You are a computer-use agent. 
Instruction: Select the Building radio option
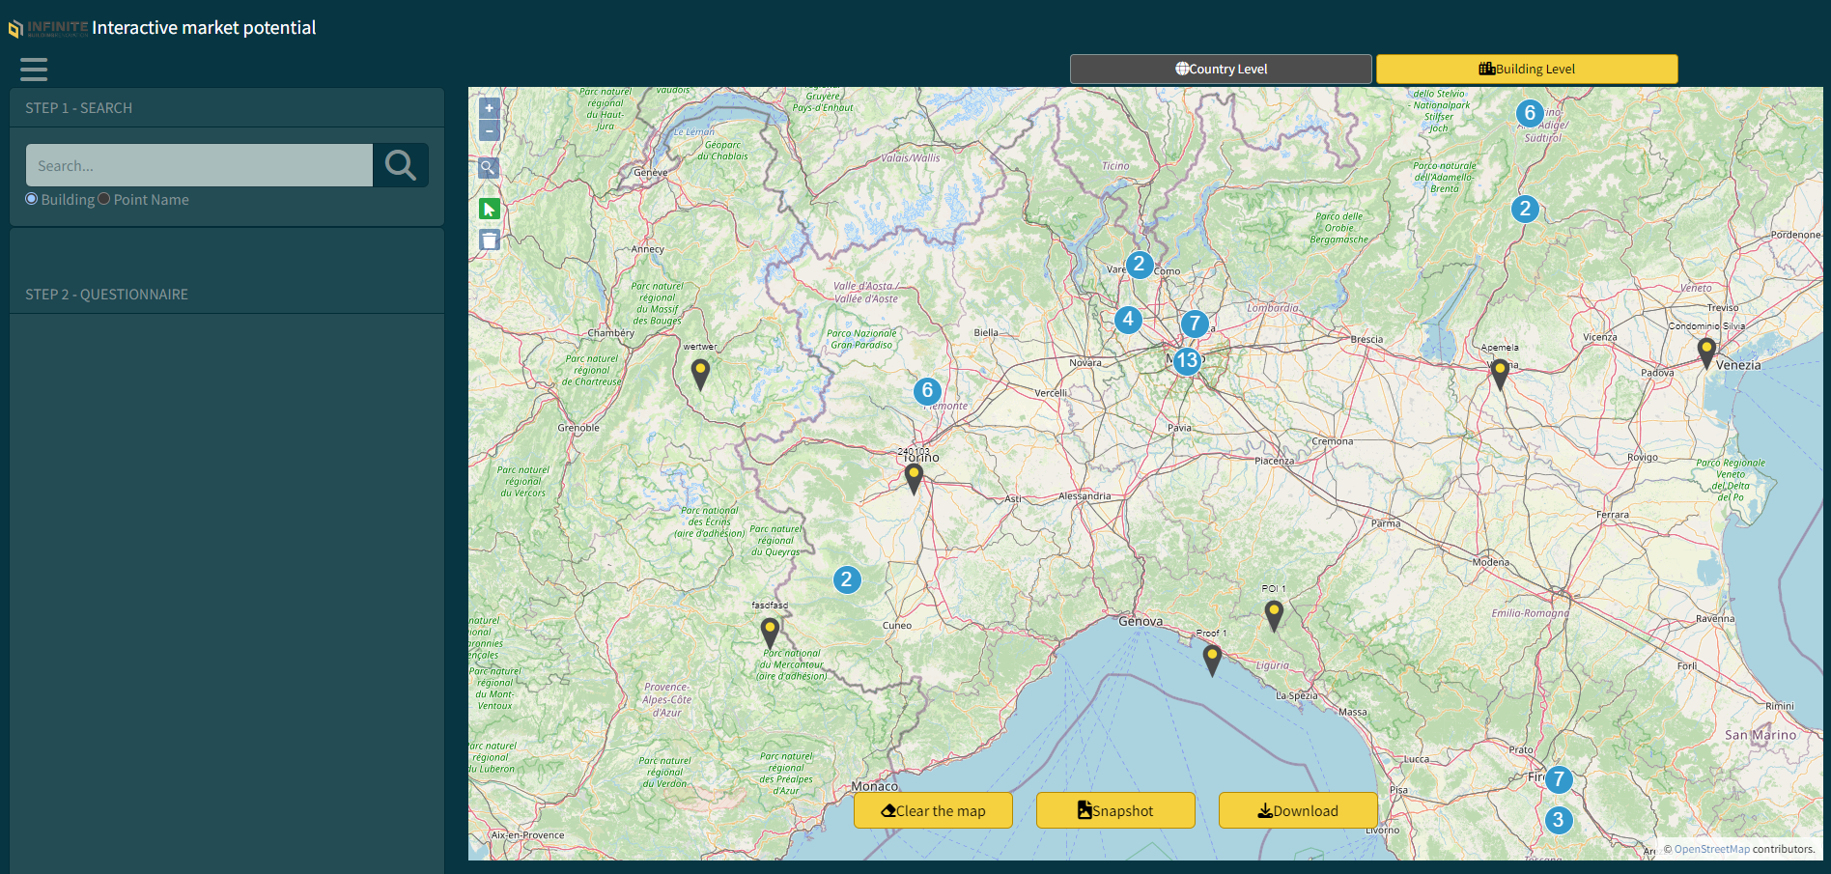(x=32, y=199)
